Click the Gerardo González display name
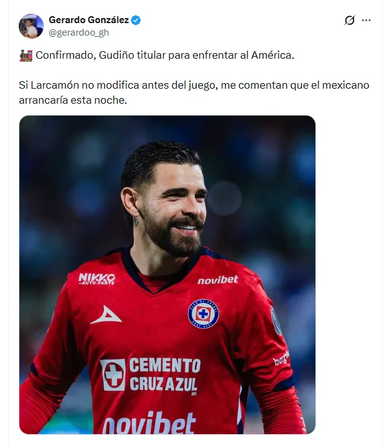The height and width of the screenshot is (446, 386). pyautogui.click(x=89, y=20)
